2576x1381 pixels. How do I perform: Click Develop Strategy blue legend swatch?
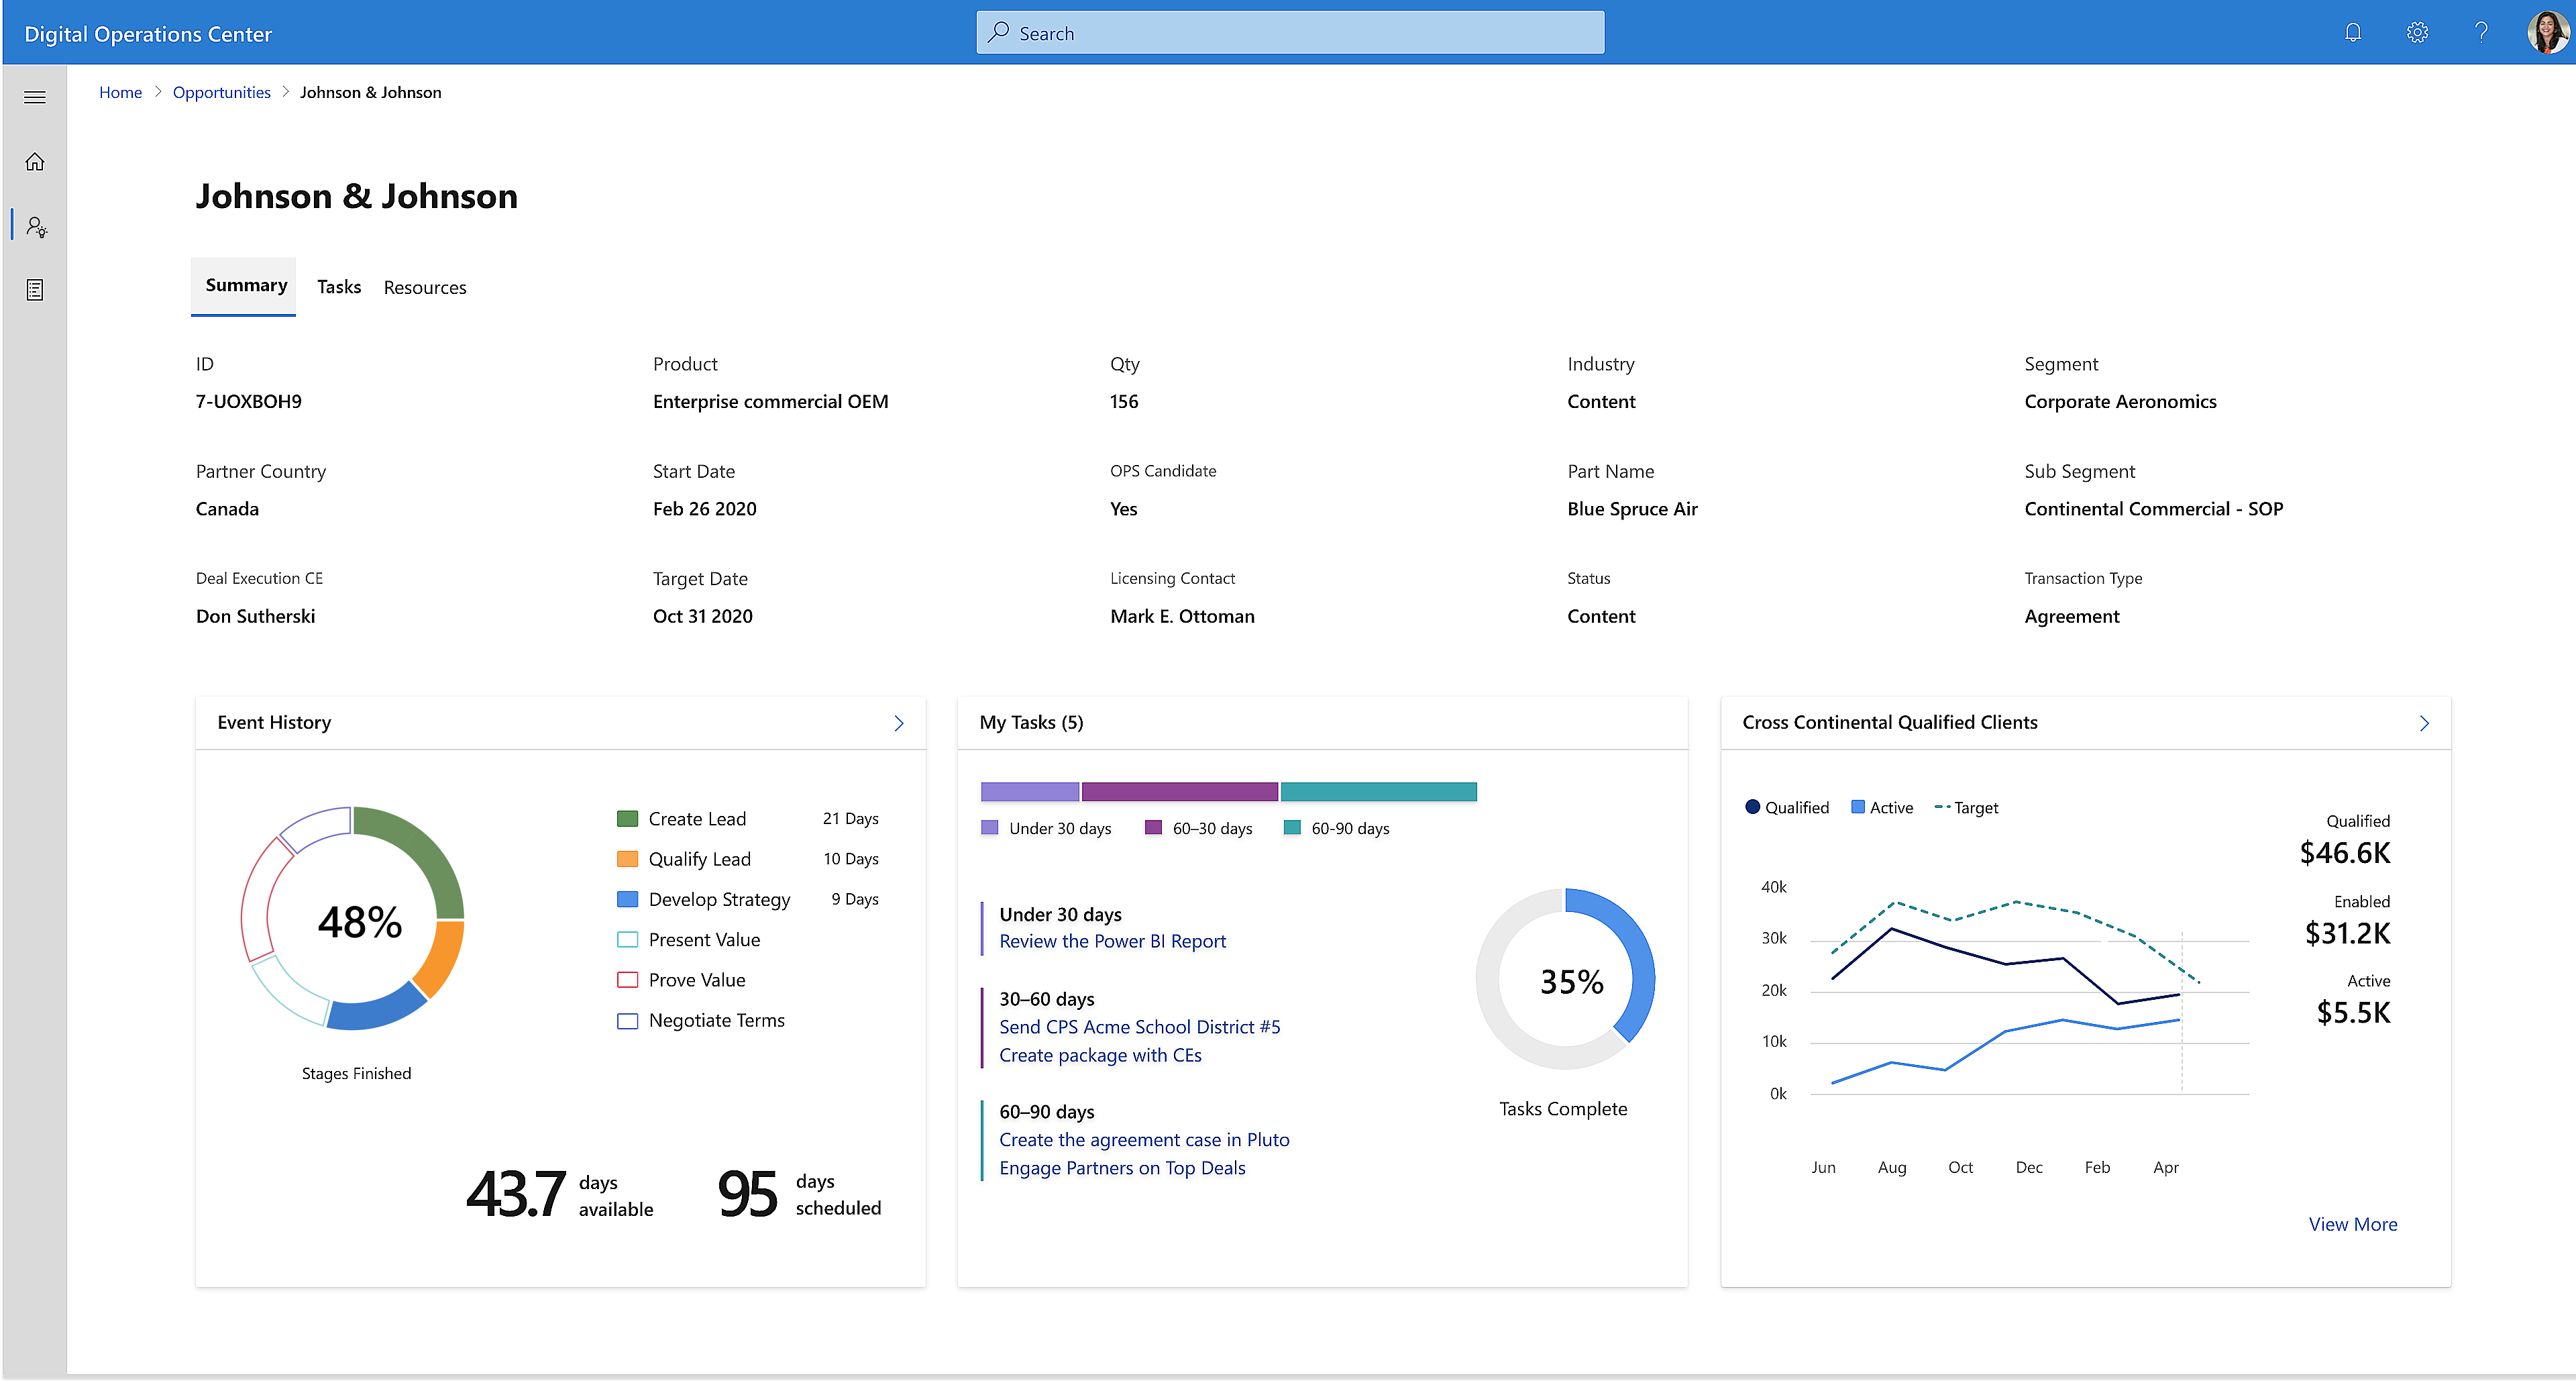[627, 899]
